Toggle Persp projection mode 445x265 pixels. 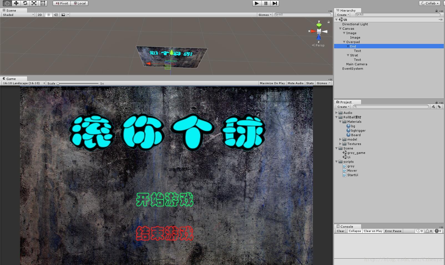pyautogui.click(x=318, y=45)
